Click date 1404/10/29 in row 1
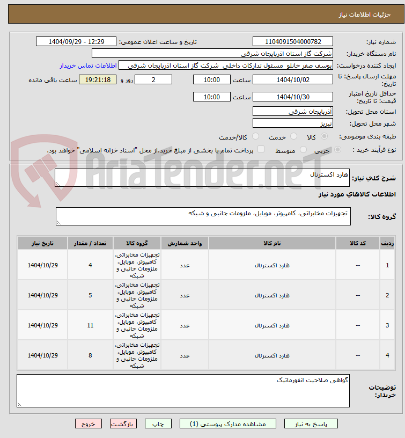This screenshot has width=405, height=438. coord(43,265)
